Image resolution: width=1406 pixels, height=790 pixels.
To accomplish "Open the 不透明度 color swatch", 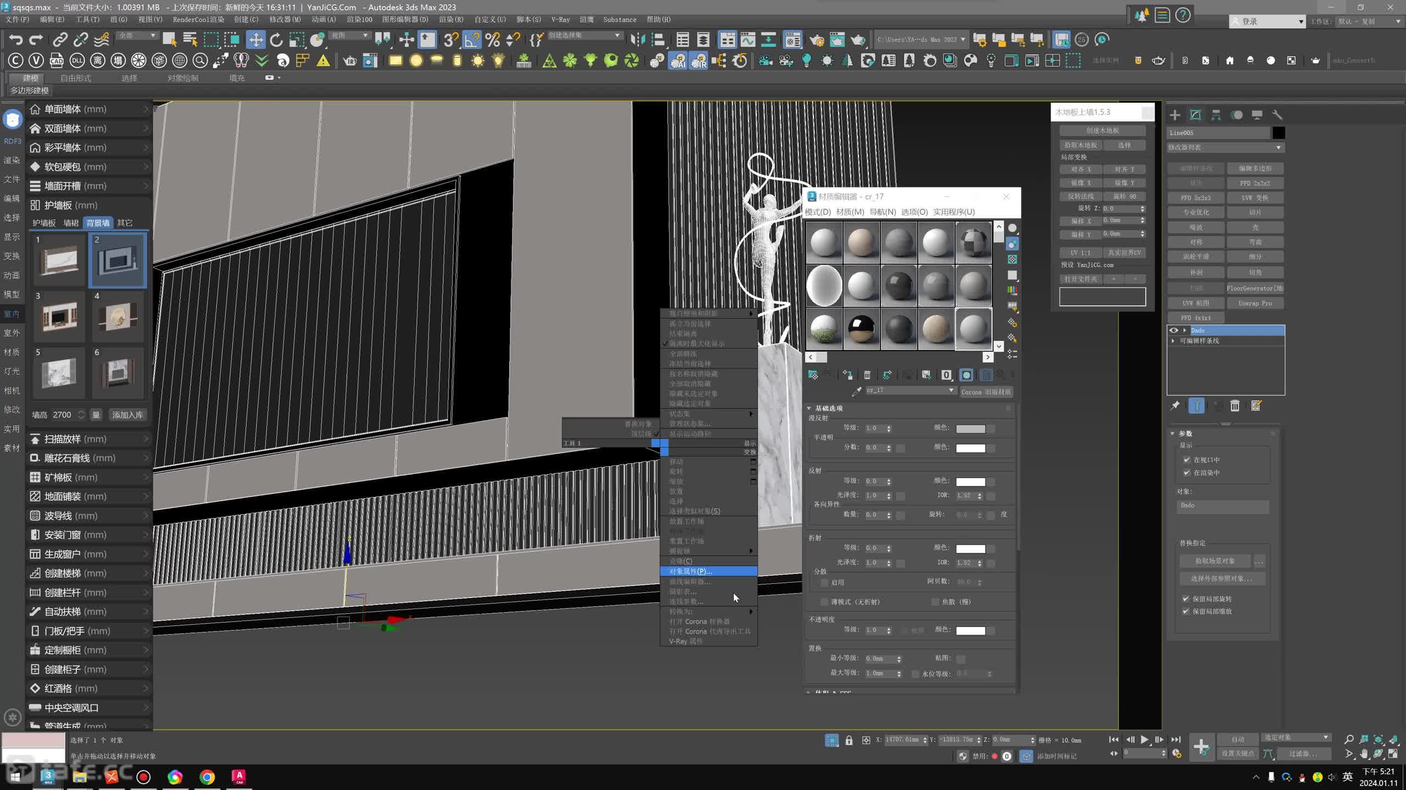I will tap(970, 631).
